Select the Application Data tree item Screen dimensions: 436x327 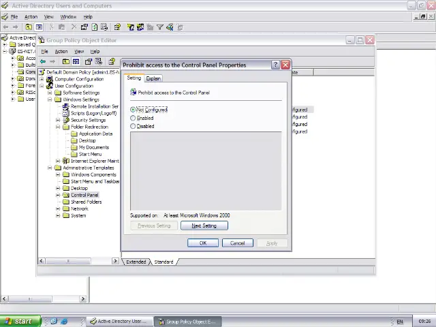pos(95,134)
